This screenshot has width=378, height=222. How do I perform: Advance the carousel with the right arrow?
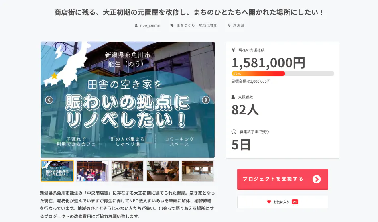click(205, 100)
